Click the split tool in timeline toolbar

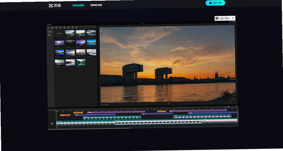pyautogui.click(x=55, y=110)
